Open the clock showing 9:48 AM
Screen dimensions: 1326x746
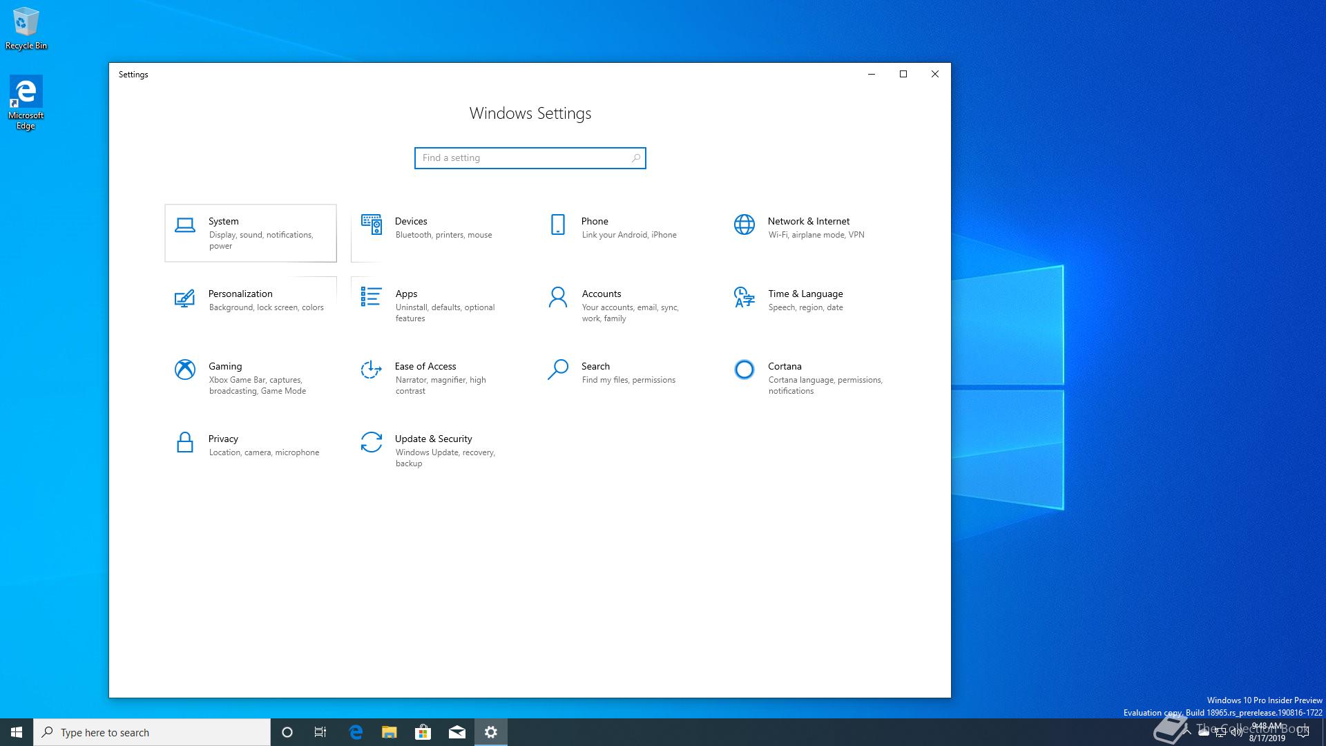[x=1267, y=732]
